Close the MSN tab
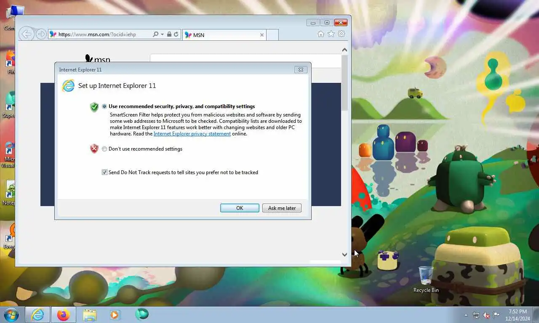This screenshot has height=323, width=539. pyautogui.click(x=262, y=35)
